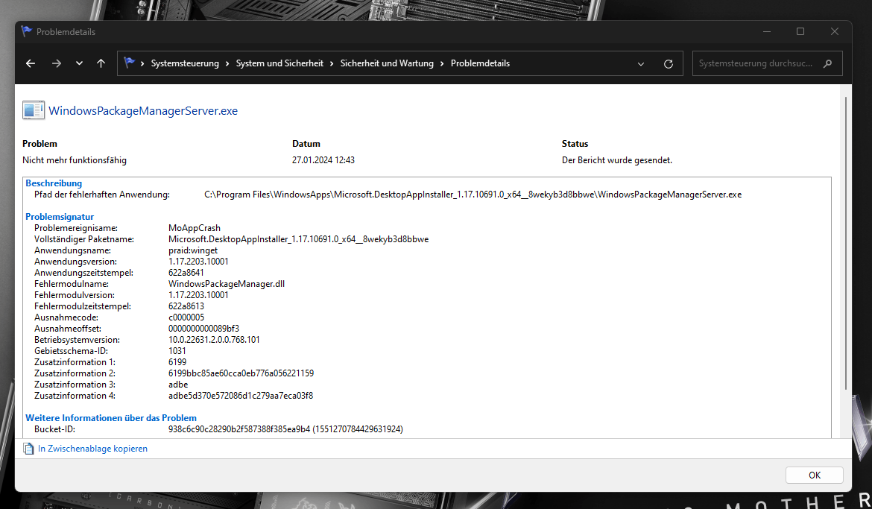872x509 pixels.
Task: Select Zusatzinformation 2 hash value
Action: pyautogui.click(x=241, y=373)
